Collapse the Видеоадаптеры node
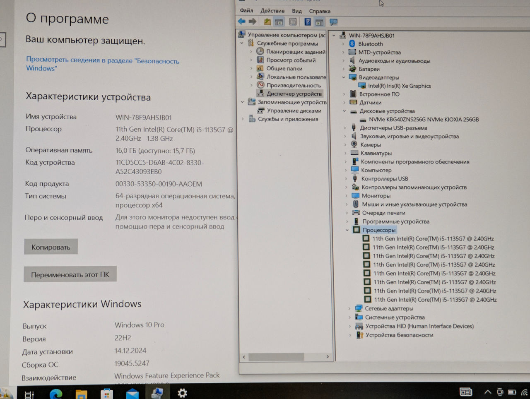Viewport: 530px width, 399px height. 344,77
